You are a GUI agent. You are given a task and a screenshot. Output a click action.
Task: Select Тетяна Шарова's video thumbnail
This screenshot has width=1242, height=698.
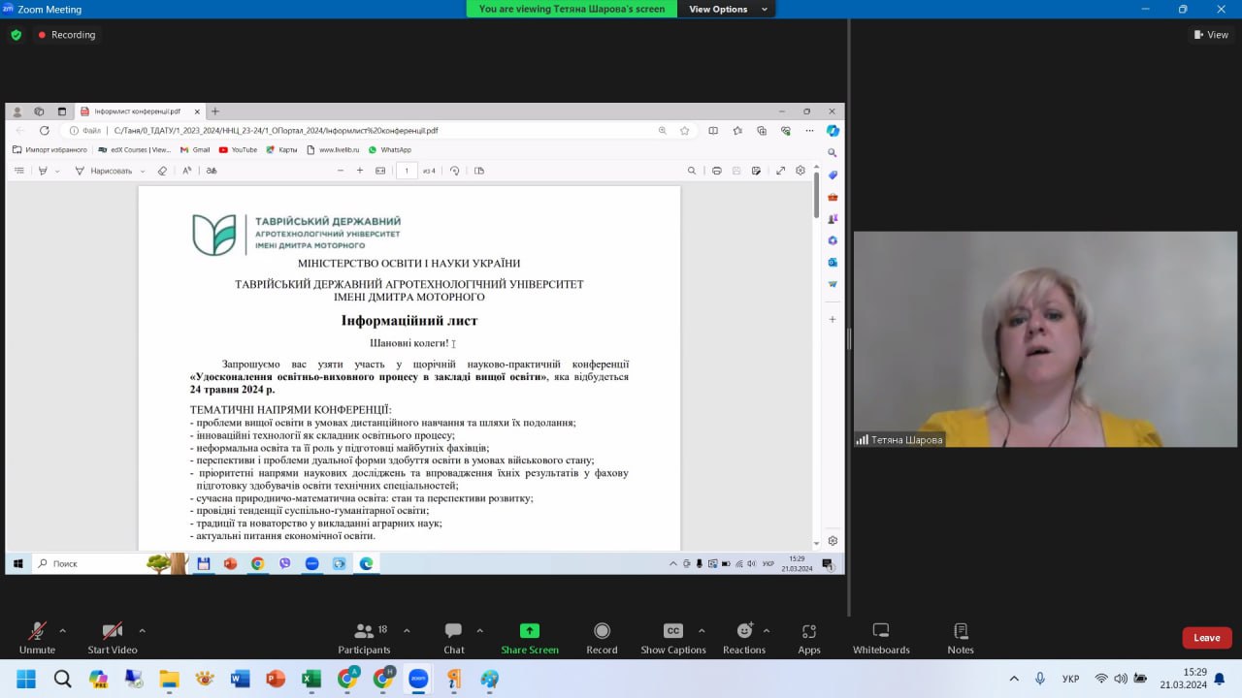[x=1046, y=339]
